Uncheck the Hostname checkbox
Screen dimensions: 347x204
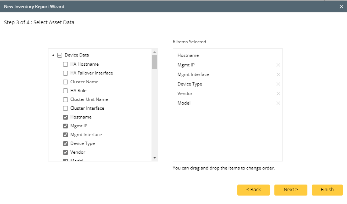click(66, 117)
